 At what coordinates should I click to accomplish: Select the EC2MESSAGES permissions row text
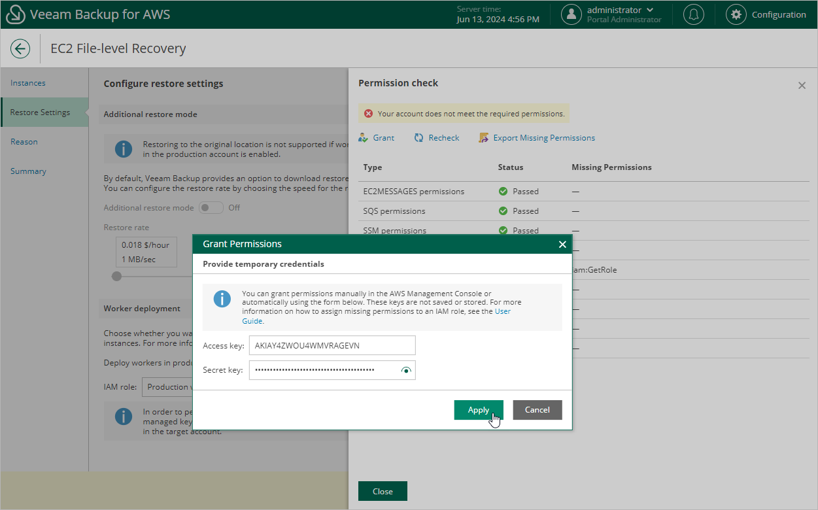pyautogui.click(x=414, y=192)
